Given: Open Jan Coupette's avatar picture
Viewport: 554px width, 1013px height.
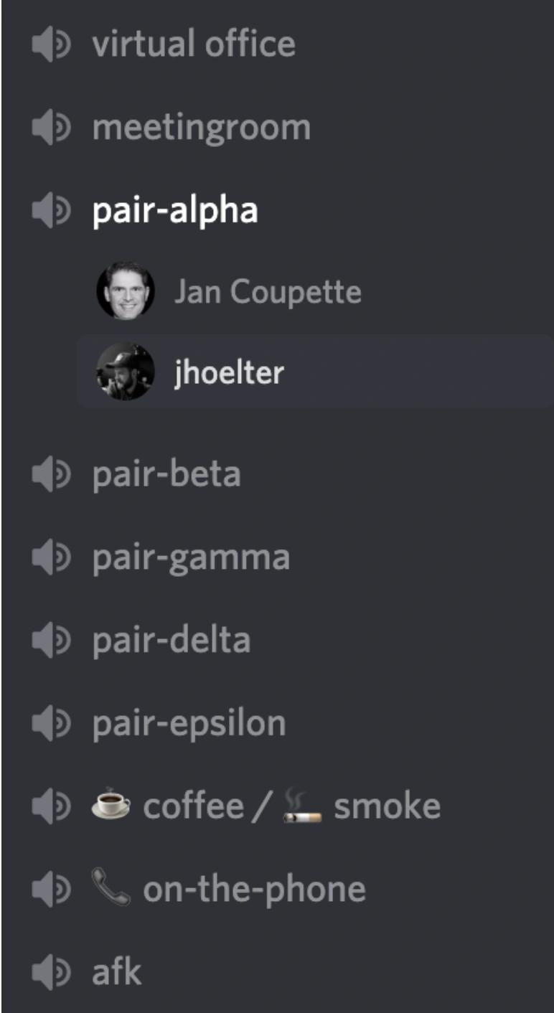Looking at the screenshot, I should click(126, 291).
